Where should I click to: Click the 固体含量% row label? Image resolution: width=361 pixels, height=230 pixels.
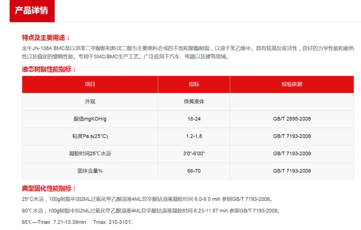[90, 171]
